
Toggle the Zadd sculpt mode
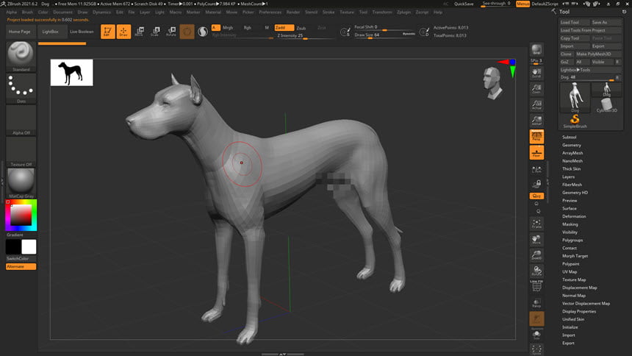tap(284, 27)
